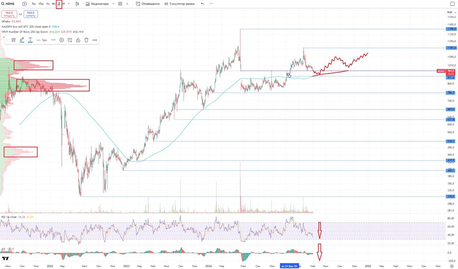Open drawing templates icon in floating toolbar
Screen dimensions: 458x269
[14, 40]
